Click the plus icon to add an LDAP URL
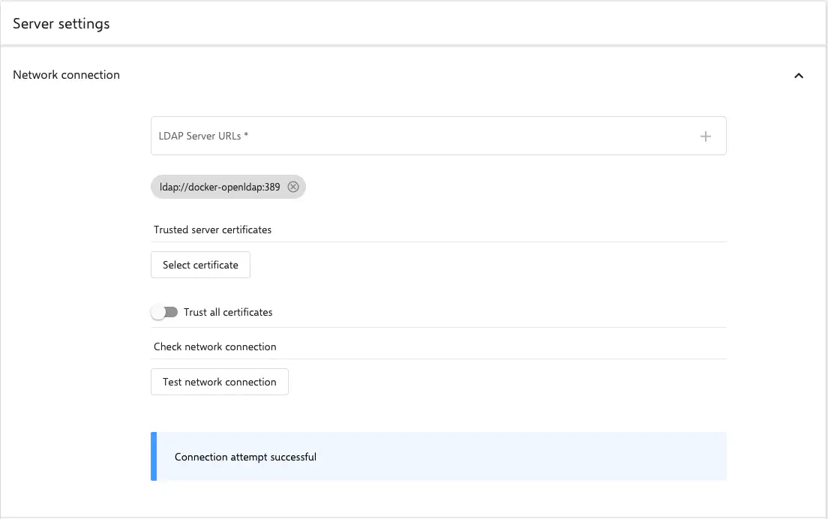 [705, 136]
